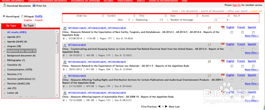Open WT/DS414/AB/R document link
Image resolution: width=265 pixels, height=110 pixels.
(x=77, y=45)
